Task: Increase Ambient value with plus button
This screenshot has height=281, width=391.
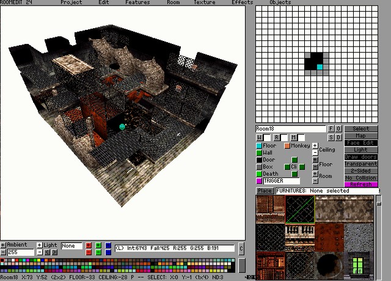Action: click(x=3, y=245)
